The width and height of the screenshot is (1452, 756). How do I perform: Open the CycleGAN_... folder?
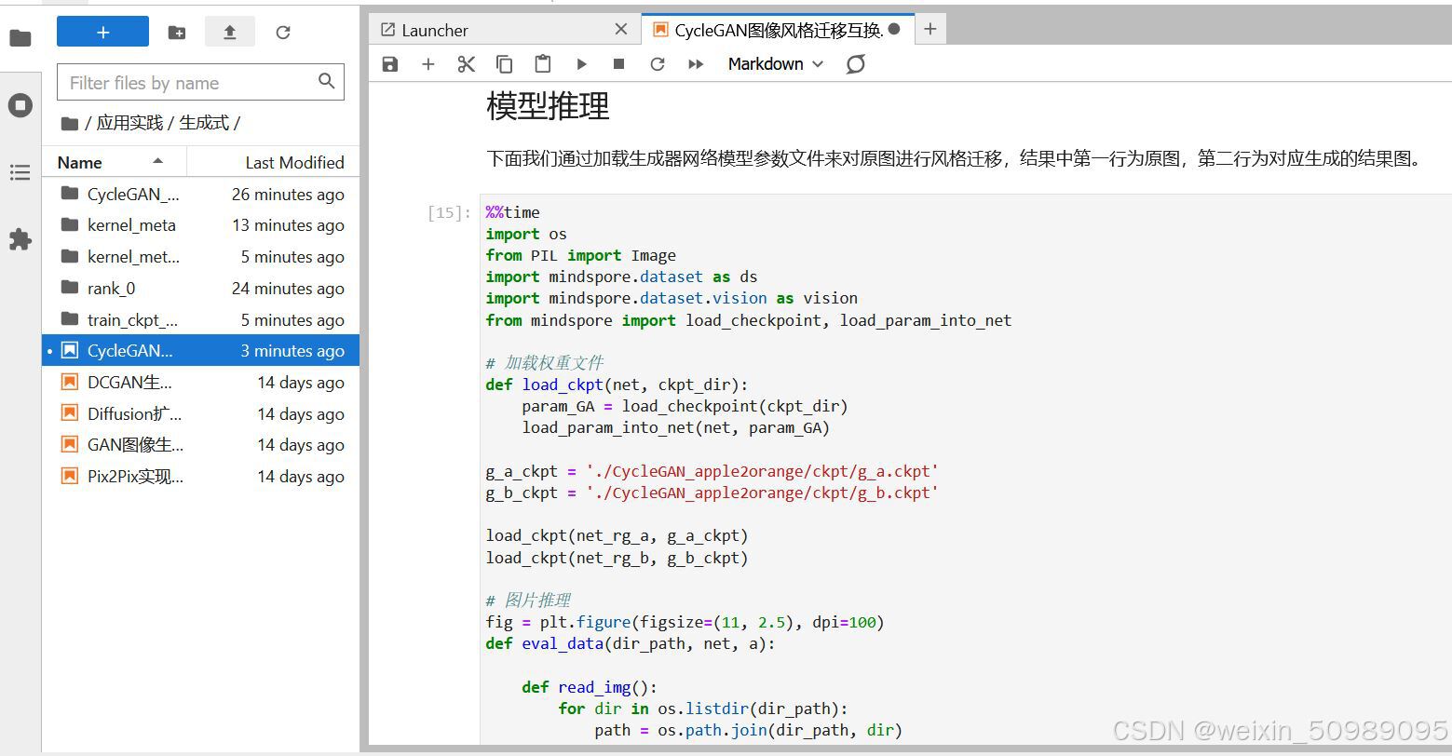coord(200,194)
